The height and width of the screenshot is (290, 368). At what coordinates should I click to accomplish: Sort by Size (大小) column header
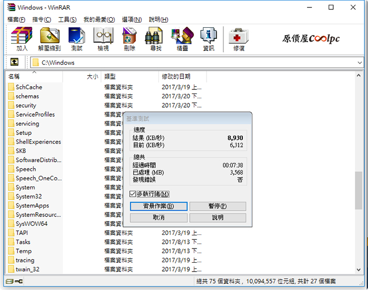[x=82, y=77]
